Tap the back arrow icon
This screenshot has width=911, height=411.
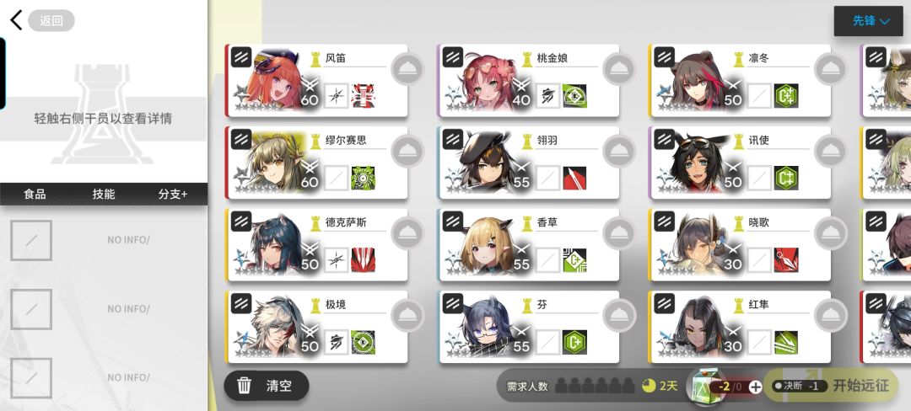coord(16,20)
